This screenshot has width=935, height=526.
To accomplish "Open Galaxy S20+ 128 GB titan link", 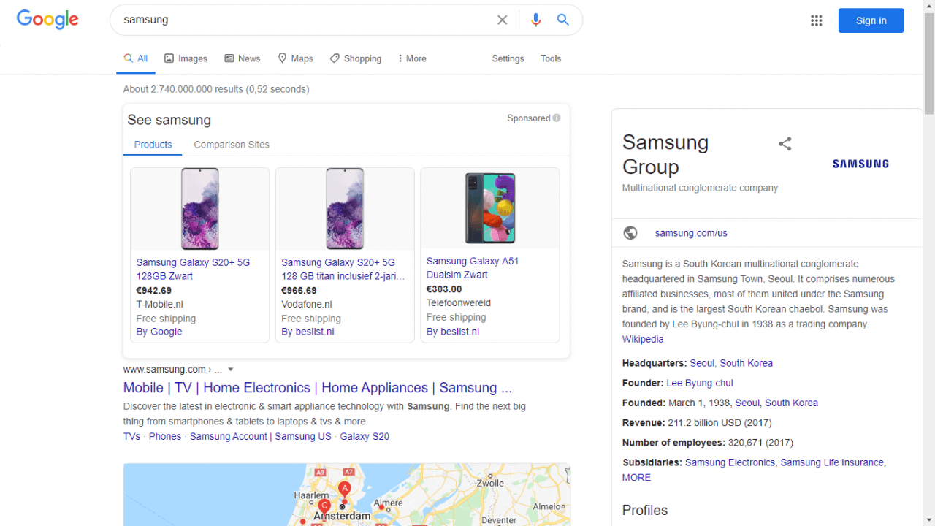I will coord(343,269).
